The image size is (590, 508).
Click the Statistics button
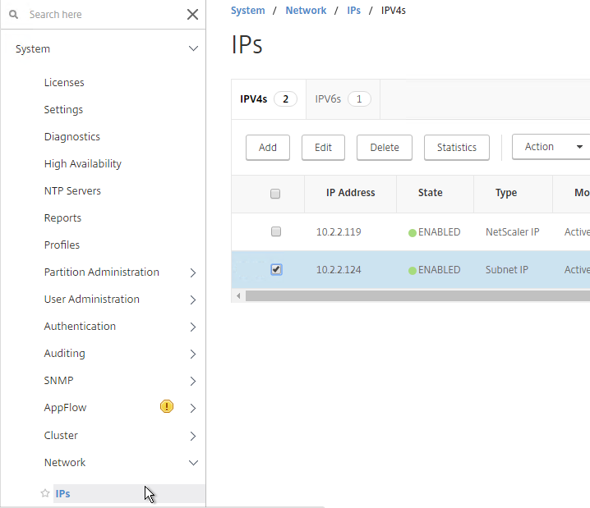point(457,147)
